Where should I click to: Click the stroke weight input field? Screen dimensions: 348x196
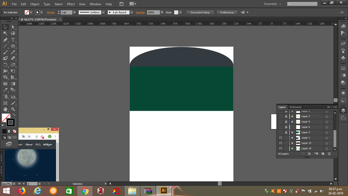click(66, 13)
